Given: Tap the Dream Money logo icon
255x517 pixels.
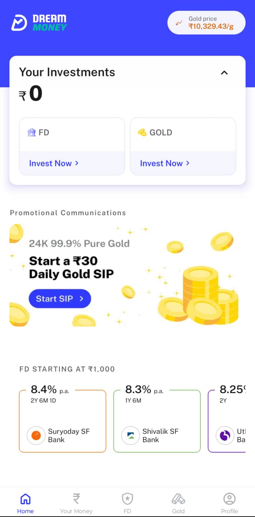Looking at the screenshot, I should point(19,23).
